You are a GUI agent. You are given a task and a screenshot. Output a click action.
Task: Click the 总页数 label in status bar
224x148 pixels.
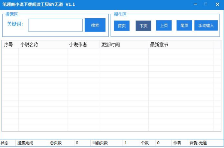coord(56,143)
